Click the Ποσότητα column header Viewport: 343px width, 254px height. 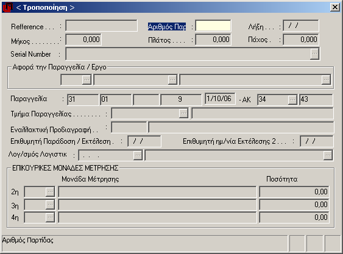(x=281, y=179)
